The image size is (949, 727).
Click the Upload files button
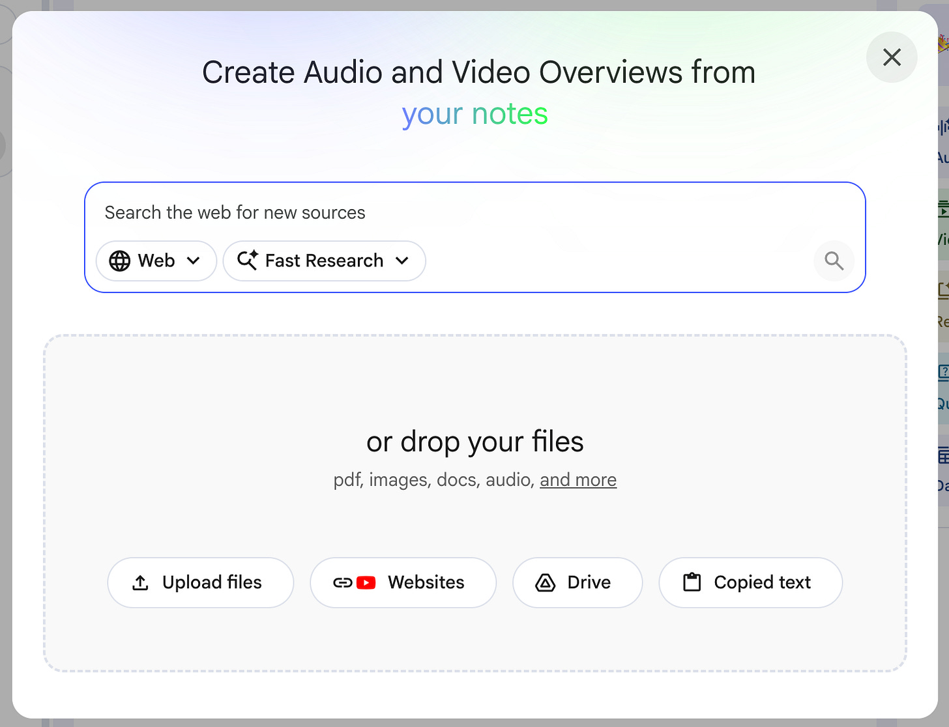click(x=201, y=582)
